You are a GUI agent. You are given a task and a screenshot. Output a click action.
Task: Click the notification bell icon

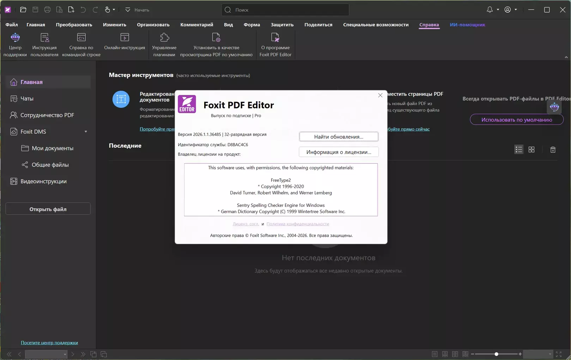(490, 10)
